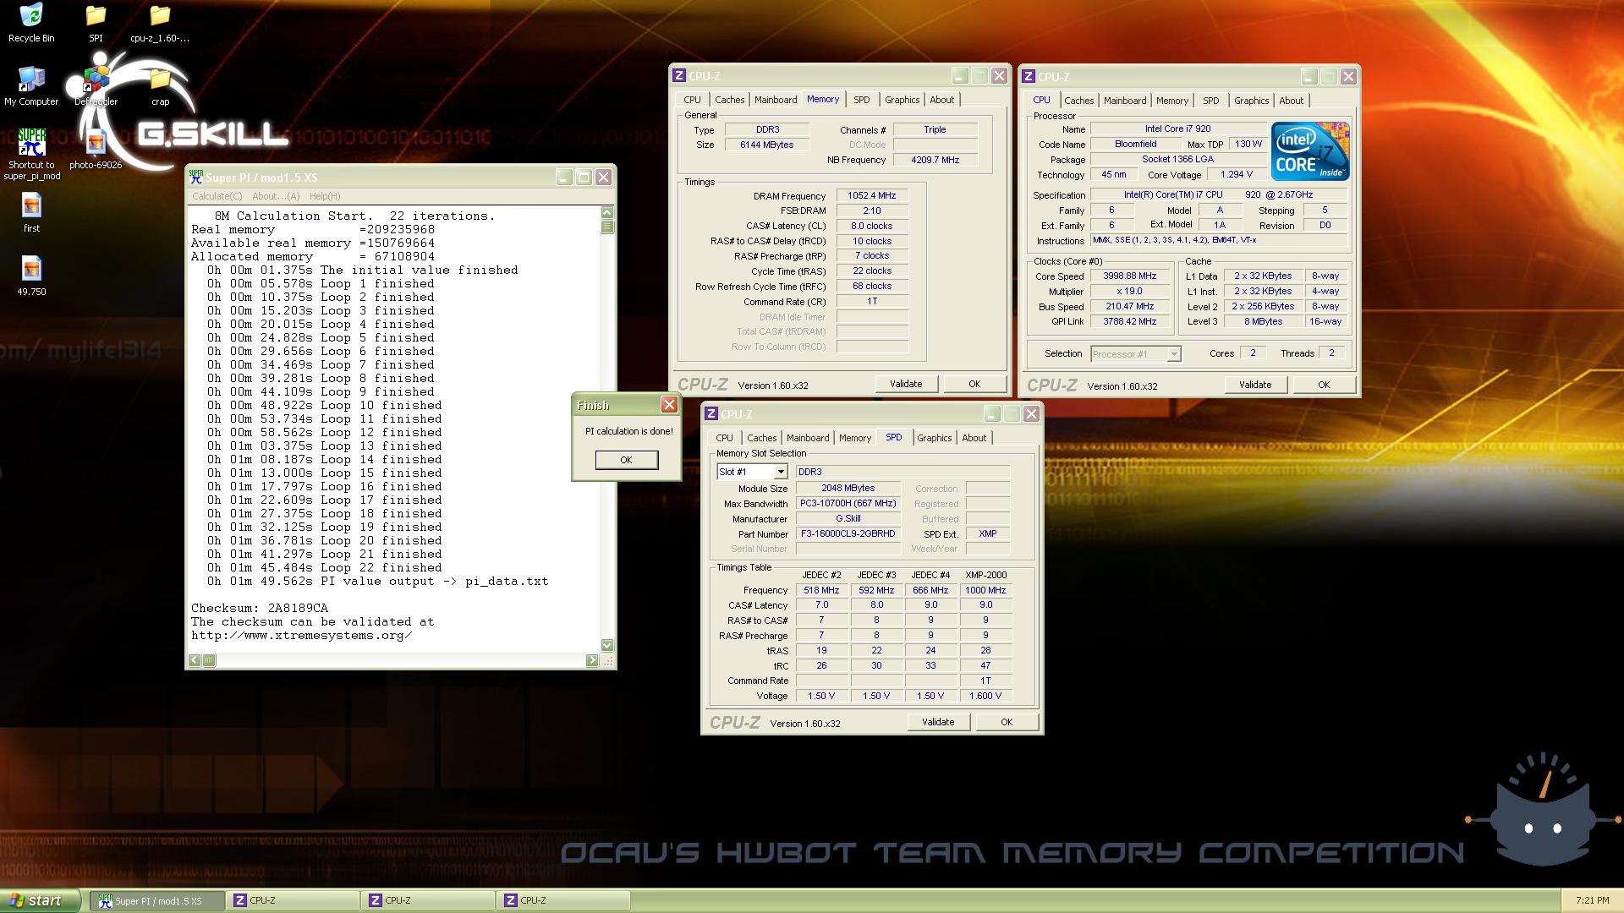Image resolution: width=1624 pixels, height=913 pixels.
Task: Expand the Processor #1 selection dropdown
Action: [1174, 354]
